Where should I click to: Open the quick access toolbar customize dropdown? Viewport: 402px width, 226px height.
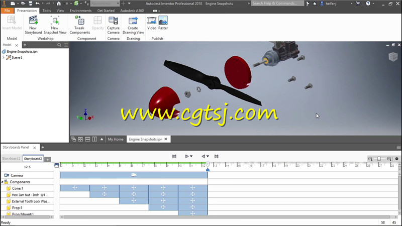coord(129,4)
